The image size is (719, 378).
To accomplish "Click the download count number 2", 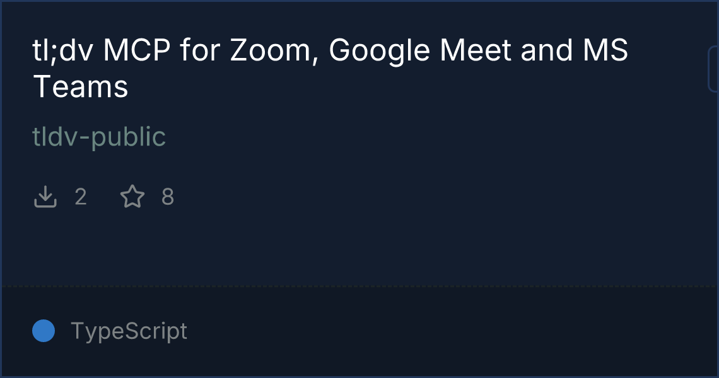I will point(81,197).
